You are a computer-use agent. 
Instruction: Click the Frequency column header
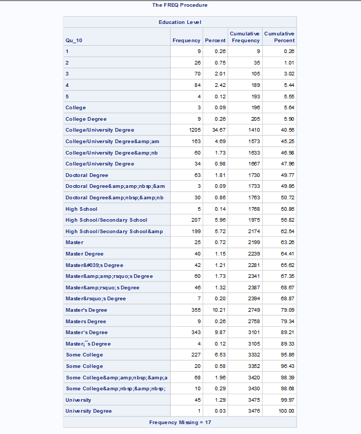[186, 41]
